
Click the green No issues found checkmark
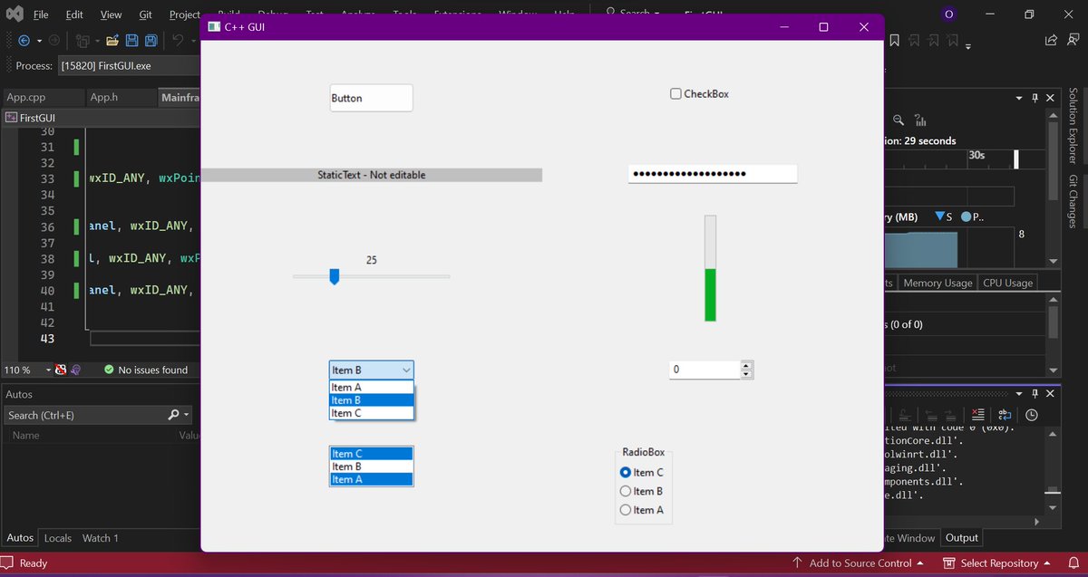(109, 370)
